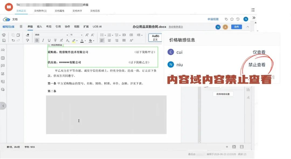This screenshot has width=291, height=159.
Task: Click the star favorite icon
Action: point(232,19)
